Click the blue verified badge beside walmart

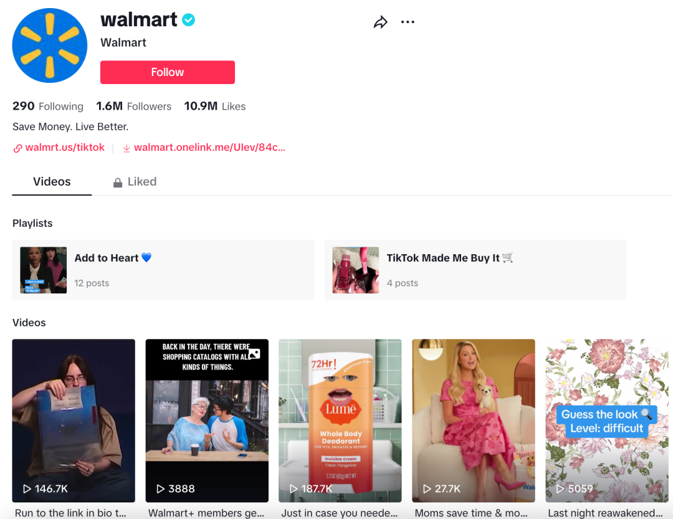pos(188,20)
